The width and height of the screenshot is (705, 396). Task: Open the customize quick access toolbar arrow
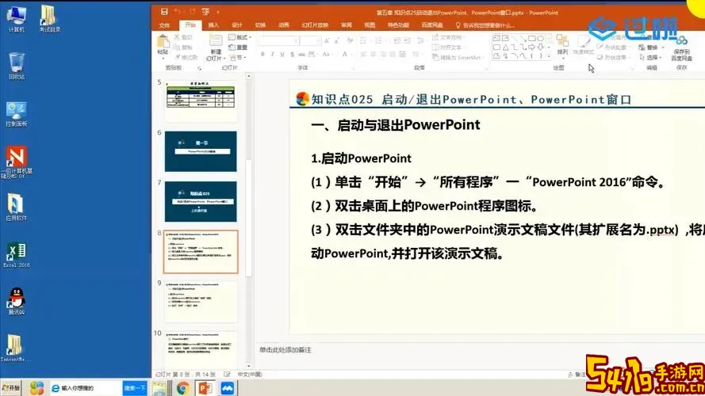[218, 12]
